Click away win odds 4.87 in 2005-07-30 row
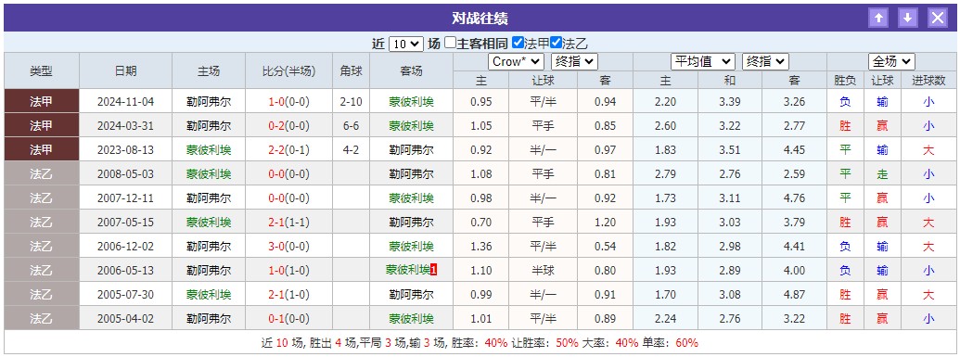The height and width of the screenshot is (357, 960). (x=794, y=295)
